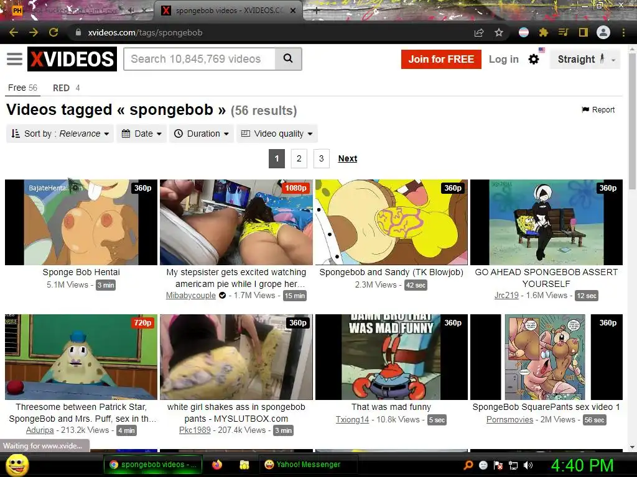Open the file explorer taskbar icon
Screen dimensions: 637x477
tap(244, 465)
